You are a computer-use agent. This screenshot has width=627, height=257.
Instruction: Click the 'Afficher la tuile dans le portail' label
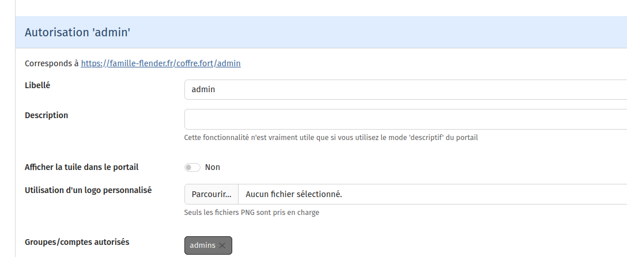(x=81, y=167)
